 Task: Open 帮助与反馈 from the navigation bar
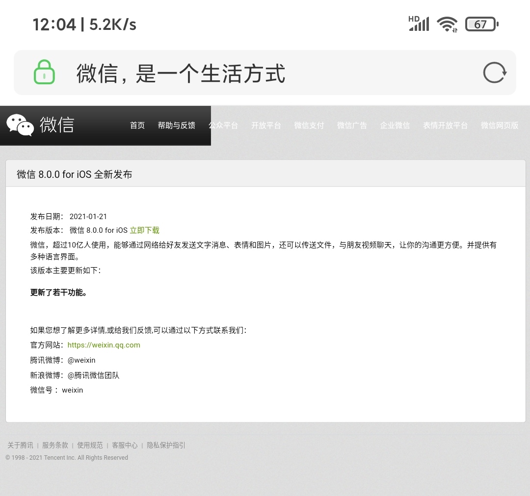177,125
